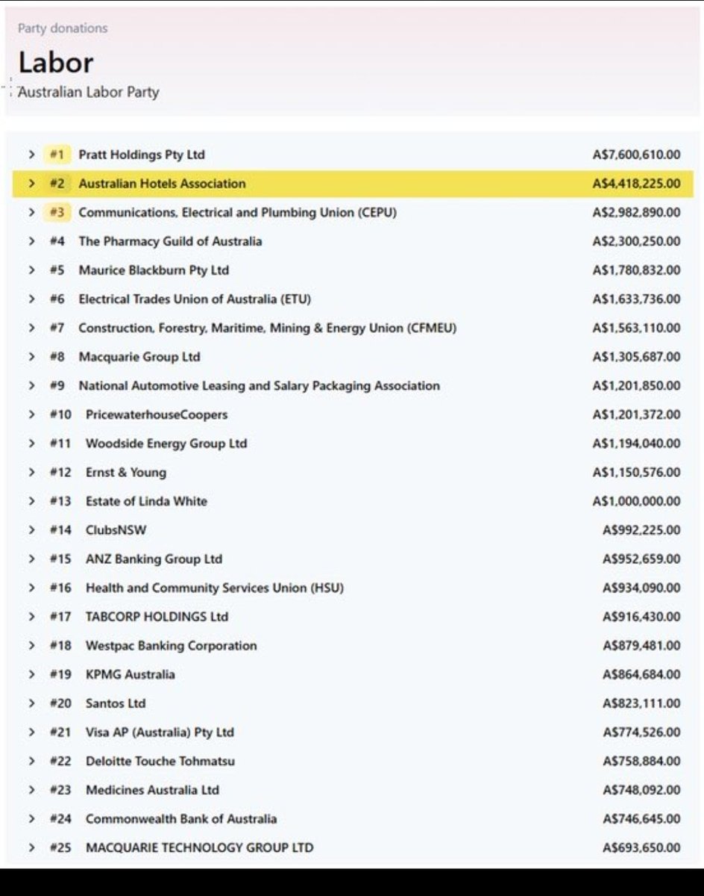Image resolution: width=704 pixels, height=896 pixels.
Task: Expand the Deloitte Touche Tohmatsu chevron
Action: pos(31,761)
